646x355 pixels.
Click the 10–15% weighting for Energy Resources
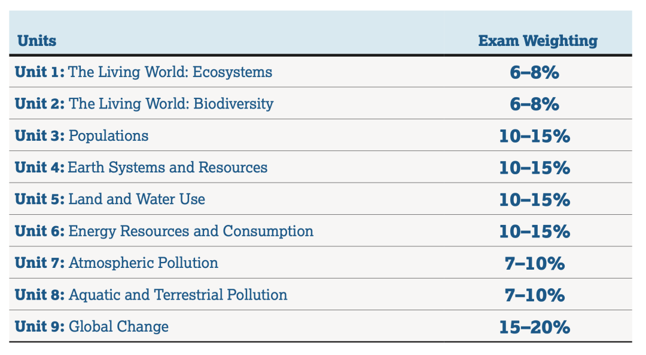534,231
